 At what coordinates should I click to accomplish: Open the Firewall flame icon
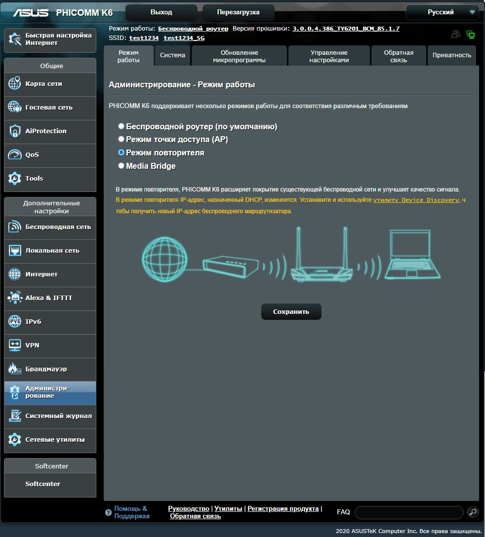[15, 369]
